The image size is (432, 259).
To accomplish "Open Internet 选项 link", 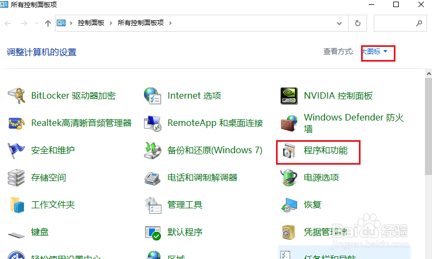I will [x=194, y=95].
